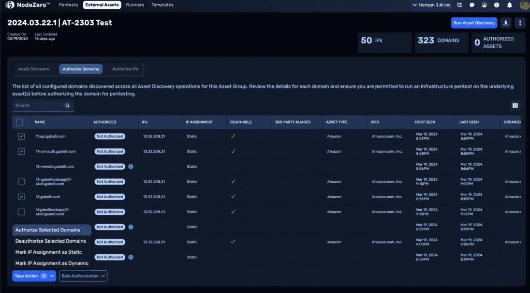Click the download icon beside Run Asset Discovery
Screen dimensions: 530x293
pyautogui.click(x=506, y=23)
